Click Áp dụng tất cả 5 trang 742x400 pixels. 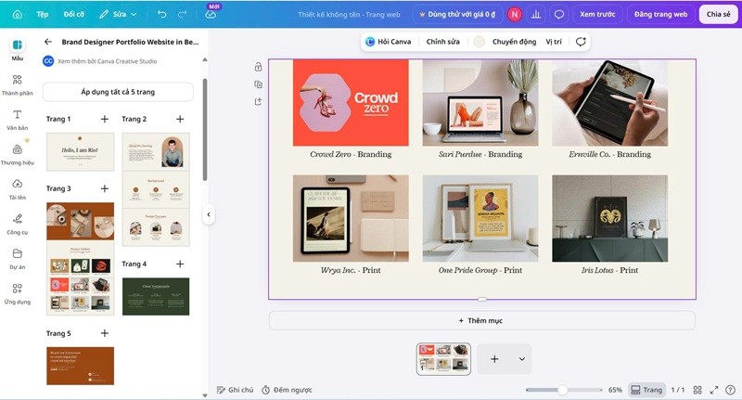click(x=118, y=92)
